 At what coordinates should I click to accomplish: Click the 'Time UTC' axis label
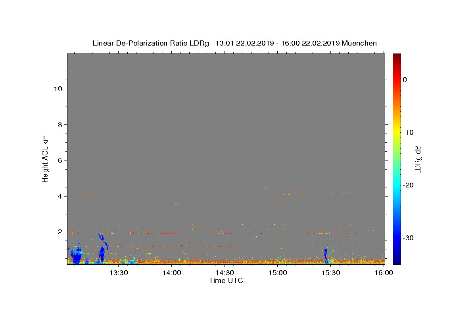226,281
